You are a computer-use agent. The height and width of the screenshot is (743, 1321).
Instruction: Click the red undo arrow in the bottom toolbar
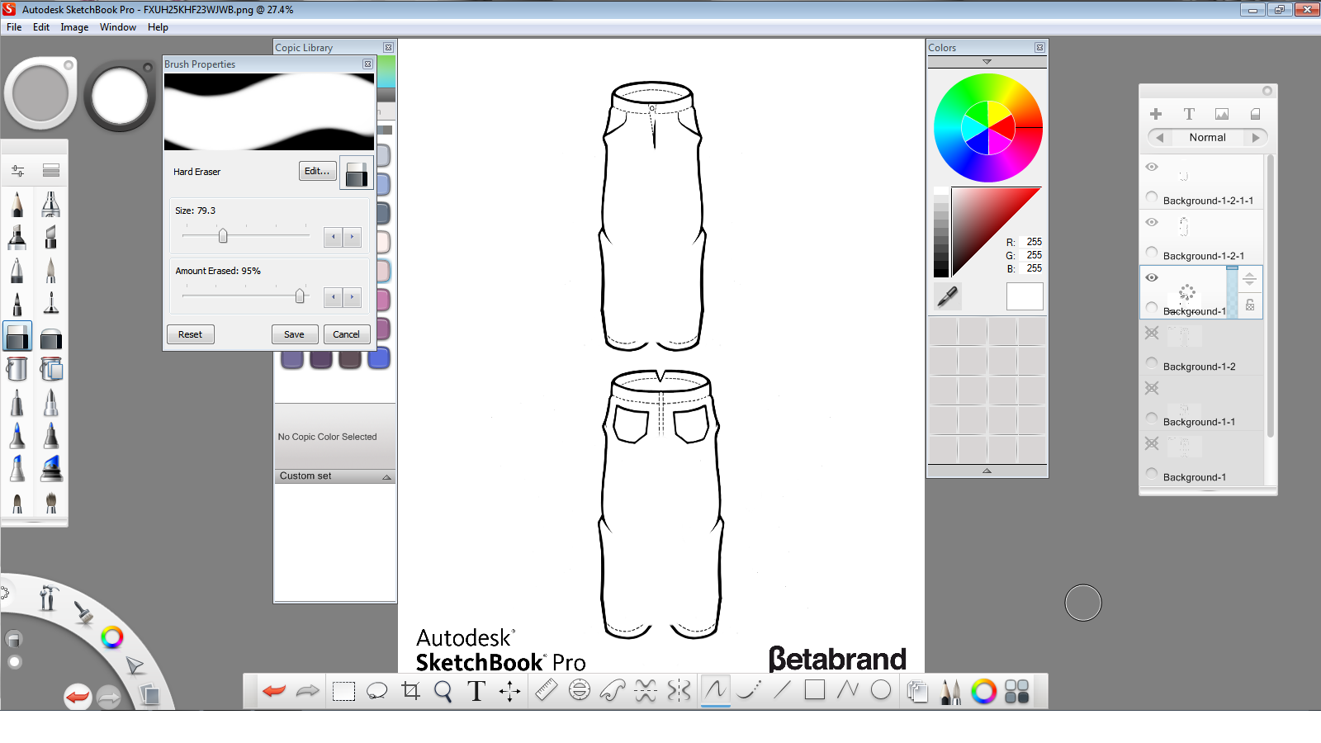point(273,691)
